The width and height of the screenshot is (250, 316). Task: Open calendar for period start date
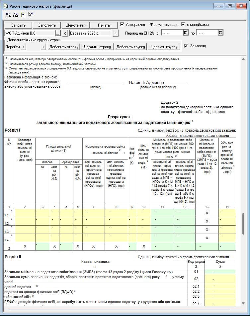[x=186, y=33]
